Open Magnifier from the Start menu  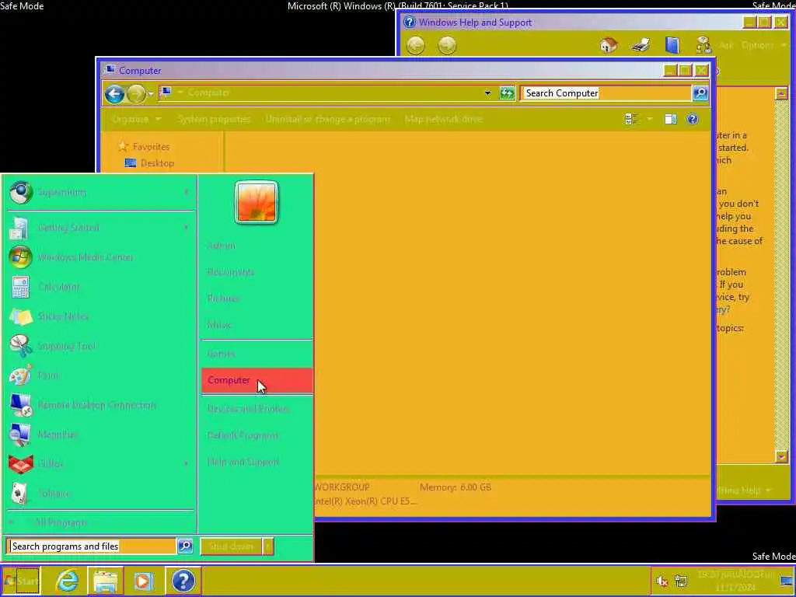(x=99, y=435)
